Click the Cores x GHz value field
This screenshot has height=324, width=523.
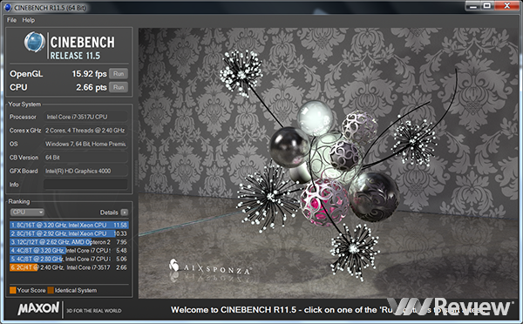point(85,131)
